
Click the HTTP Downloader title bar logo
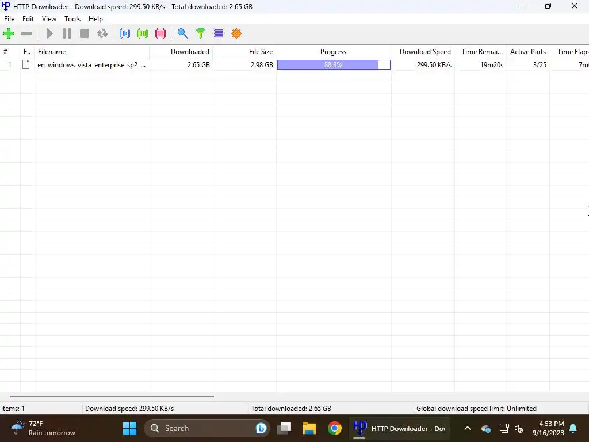coord(6,6)
